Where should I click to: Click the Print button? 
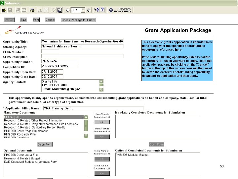(x=36, y=20)
